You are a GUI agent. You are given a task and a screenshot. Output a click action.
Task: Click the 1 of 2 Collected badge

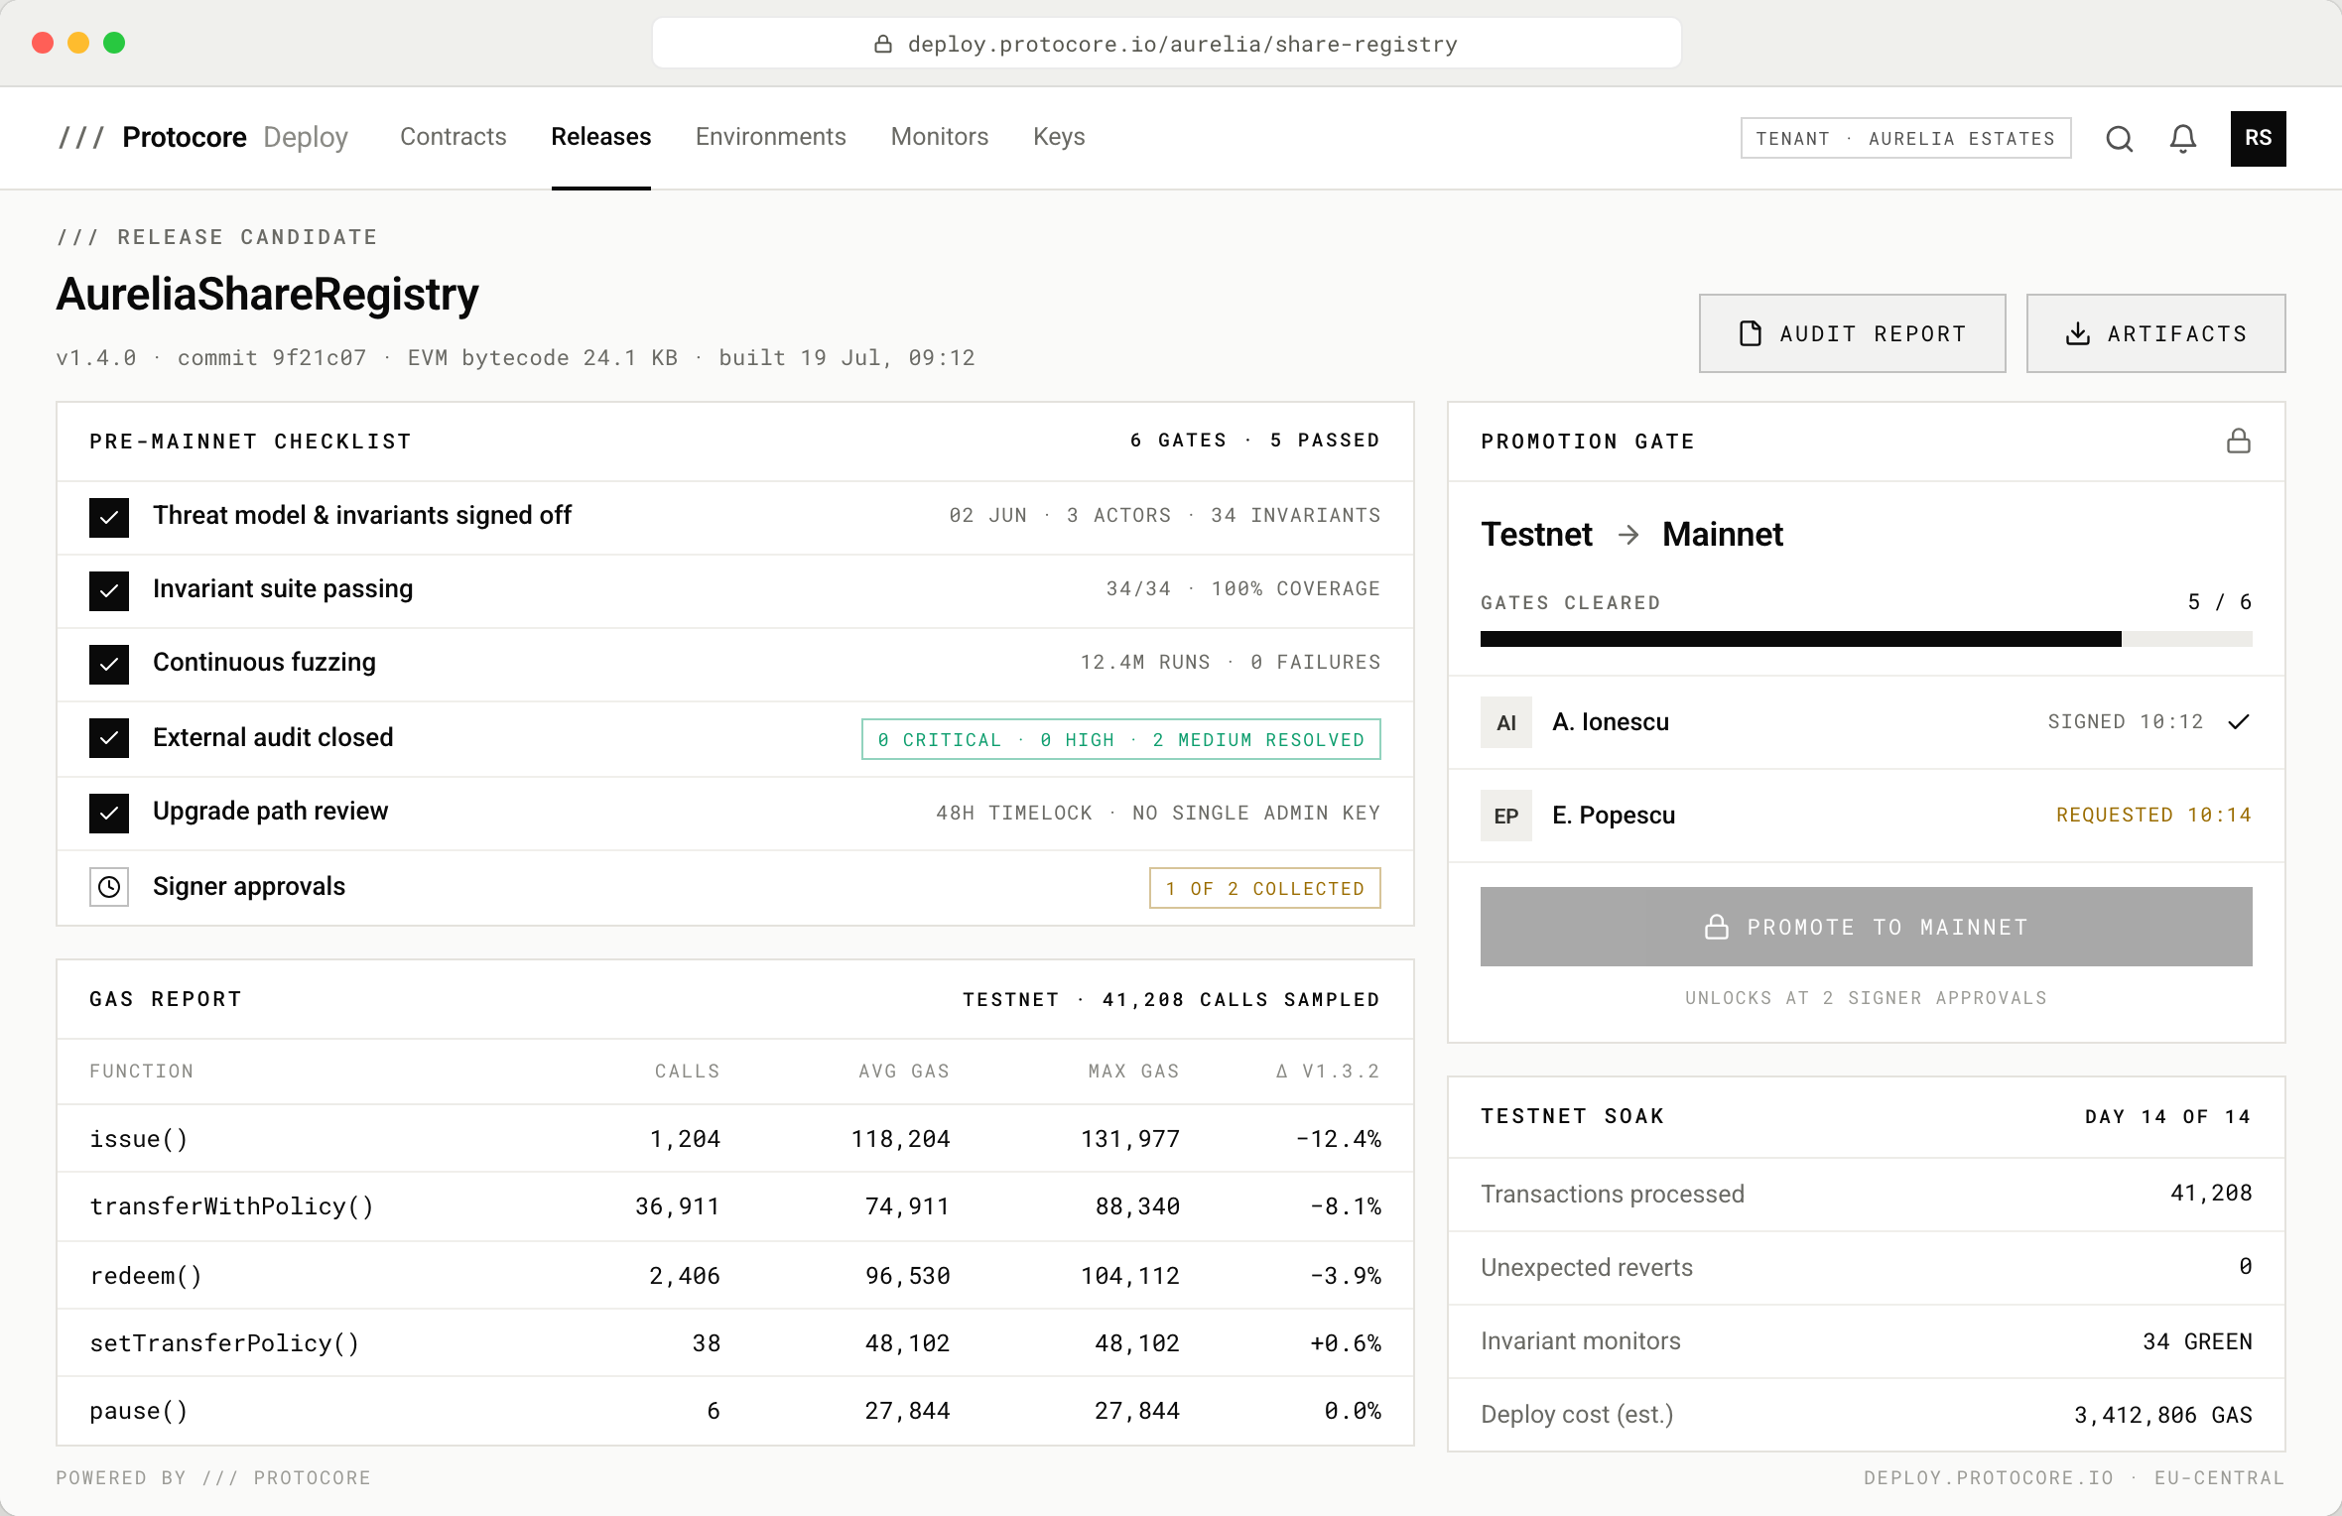click(1264, 888)
